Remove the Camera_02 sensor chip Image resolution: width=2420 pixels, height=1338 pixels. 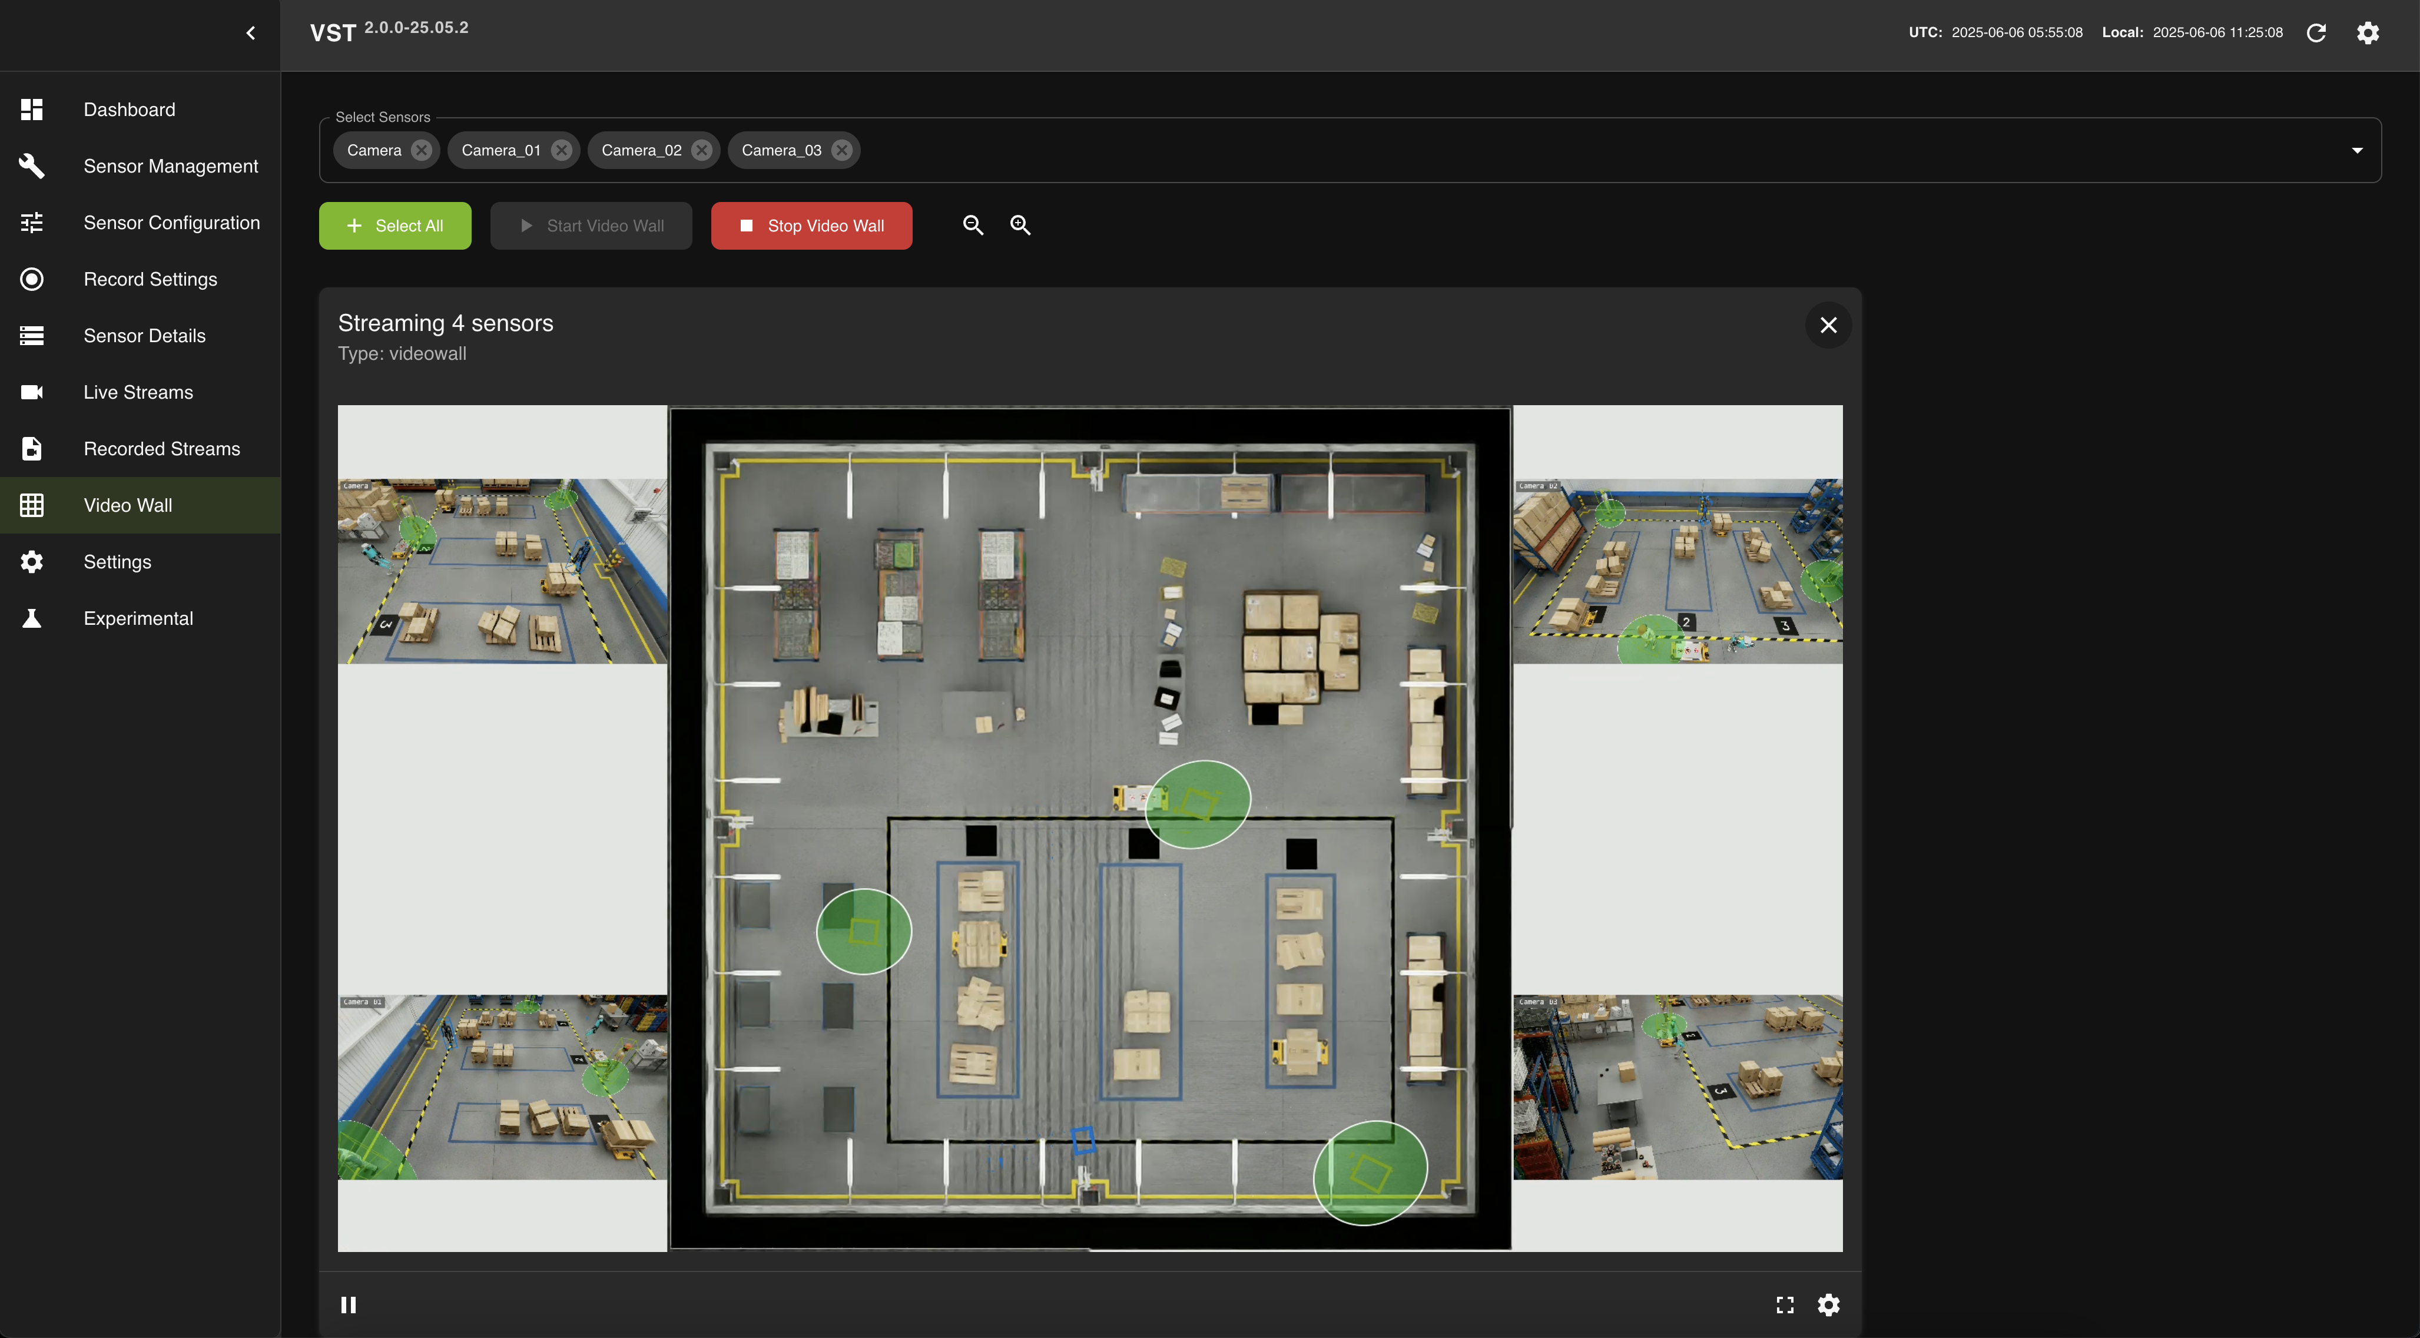[x=702, y=150]
